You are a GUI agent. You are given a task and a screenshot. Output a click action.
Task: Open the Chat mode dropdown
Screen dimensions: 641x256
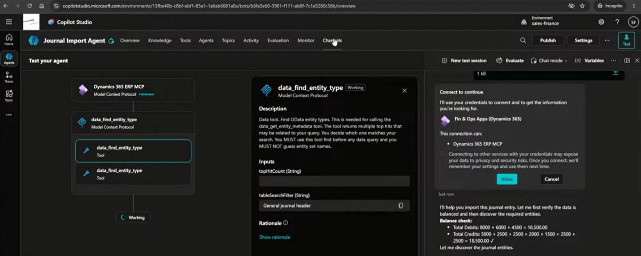549,60
